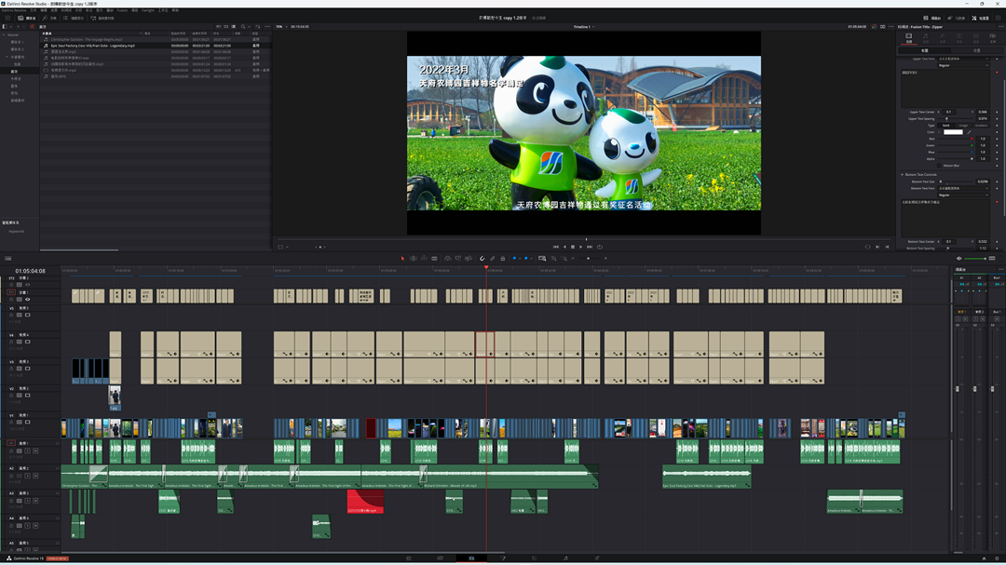Viewport: 1006px width, 565px height.
Task: Open the Color page icon in bottom bar
Action: [534, 558]
